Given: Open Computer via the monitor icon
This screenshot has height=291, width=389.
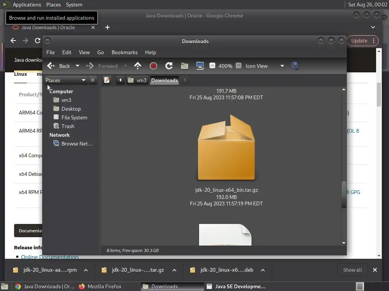Looking at the screenshot, I should 200,66.
